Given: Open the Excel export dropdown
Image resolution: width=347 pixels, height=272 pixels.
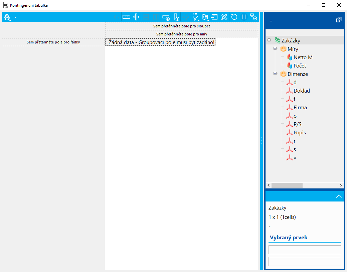Looking at the screenshot, I should coord(205,17).
